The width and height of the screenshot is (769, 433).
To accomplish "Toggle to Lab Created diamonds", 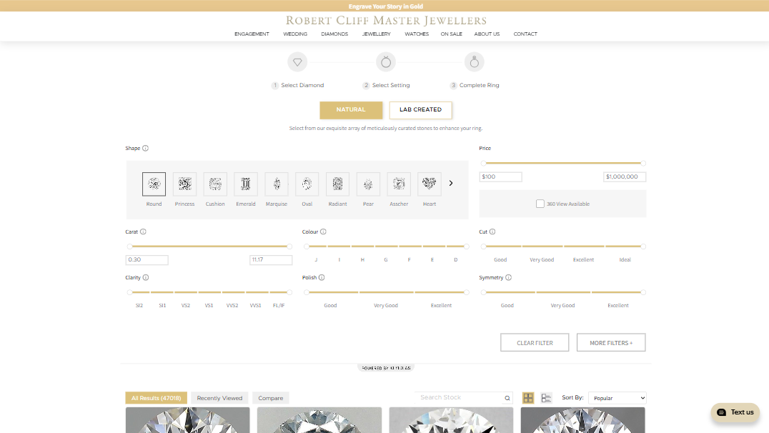I will click(x=420, y=110).
